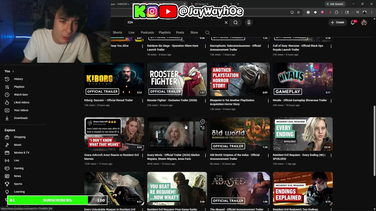The image size is (376, 211).
Task: Browse Shopping under Explore
Action: point(20,137)
